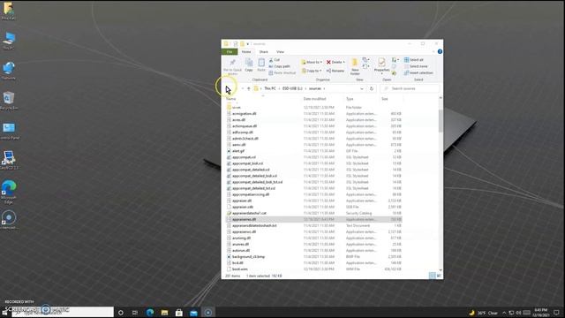Open Network desktop icon
The image size is (565, 318).
[x=9, y=71]
